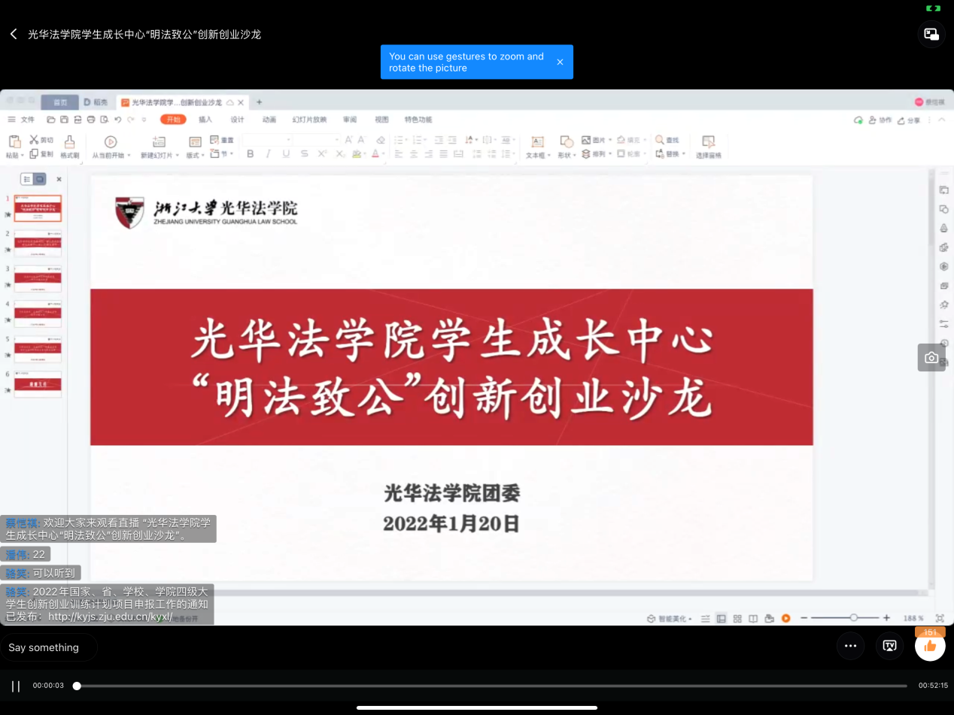The width and height of the screenshot is (954, 715).
Task: Click the 粘贴 paste icon
Action: click(14, 141)
